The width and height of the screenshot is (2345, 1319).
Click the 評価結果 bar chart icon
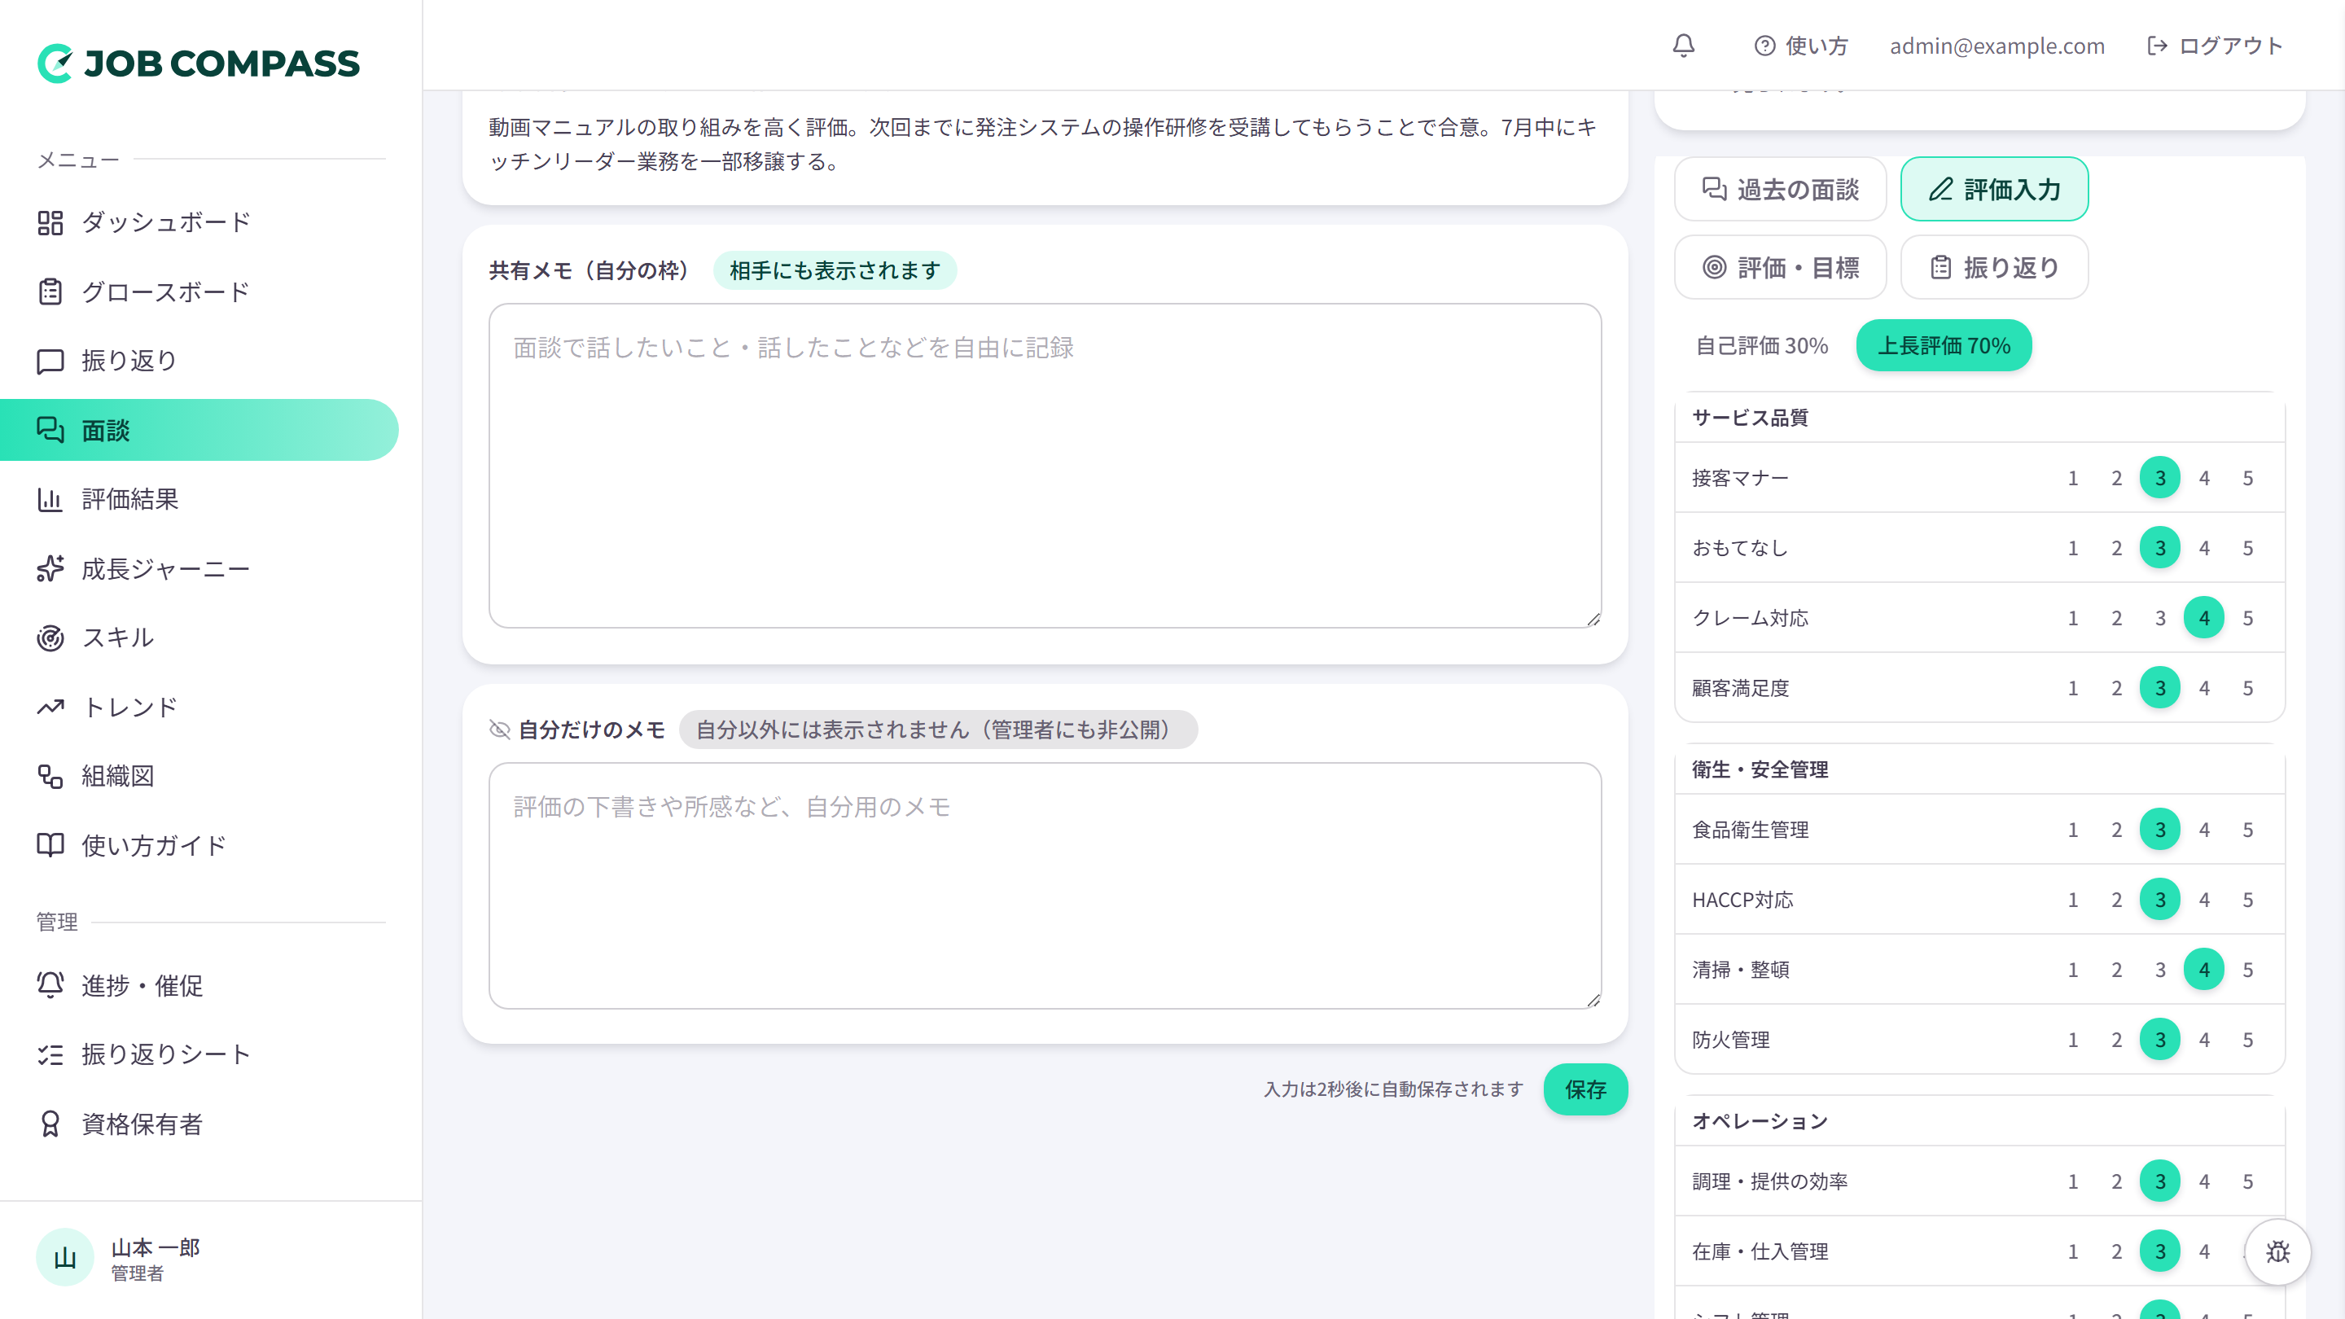tap(50, 499)
